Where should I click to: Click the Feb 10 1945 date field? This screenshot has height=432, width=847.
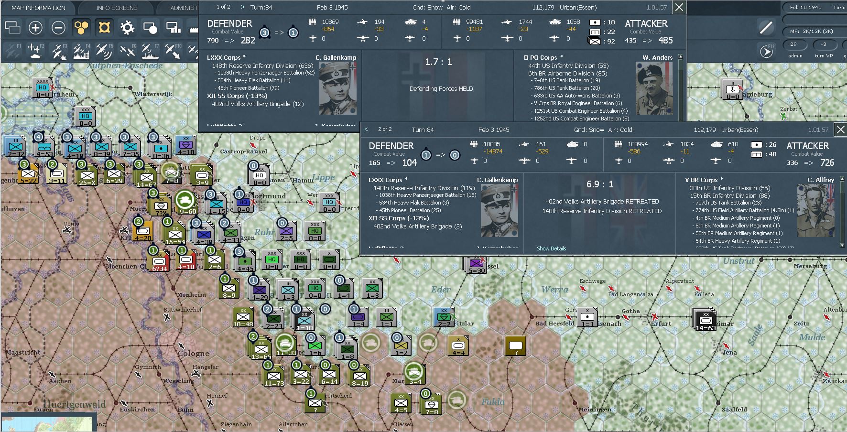[806, 7]
